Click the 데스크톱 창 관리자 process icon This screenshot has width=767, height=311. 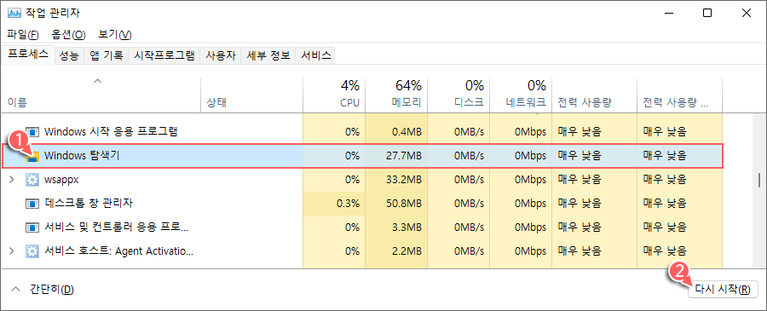(32, 203)
